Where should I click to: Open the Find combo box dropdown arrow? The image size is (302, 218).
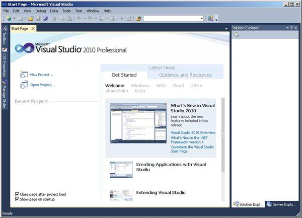point(202,19)
